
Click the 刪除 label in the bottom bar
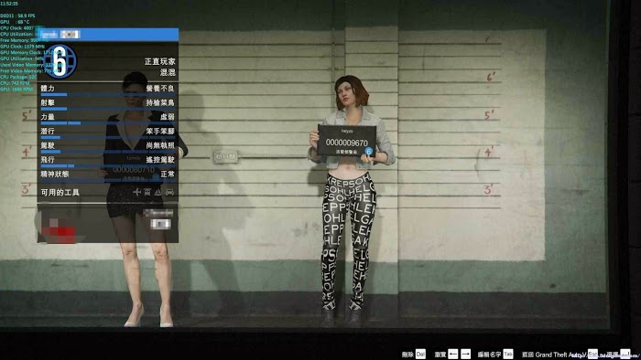407,355
